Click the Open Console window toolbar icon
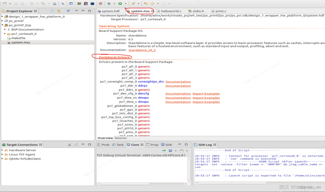The width and height of the screenshot is (325, 192). [x=71, y=4]
